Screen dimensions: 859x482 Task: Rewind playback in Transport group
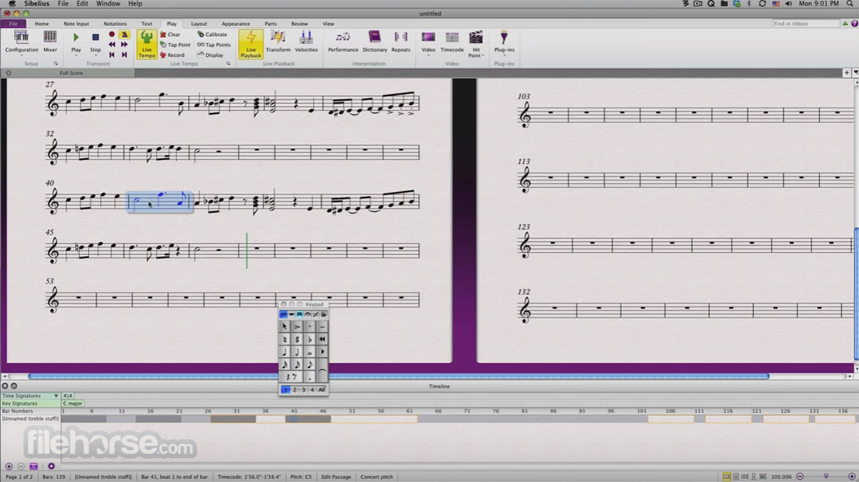click(112, 44)
